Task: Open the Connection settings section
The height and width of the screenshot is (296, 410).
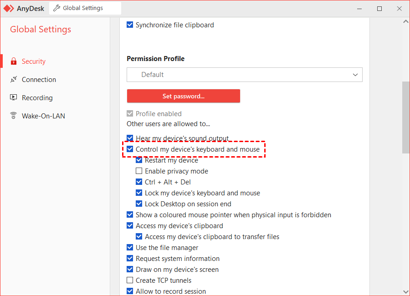Action: [x=39, y=80]
